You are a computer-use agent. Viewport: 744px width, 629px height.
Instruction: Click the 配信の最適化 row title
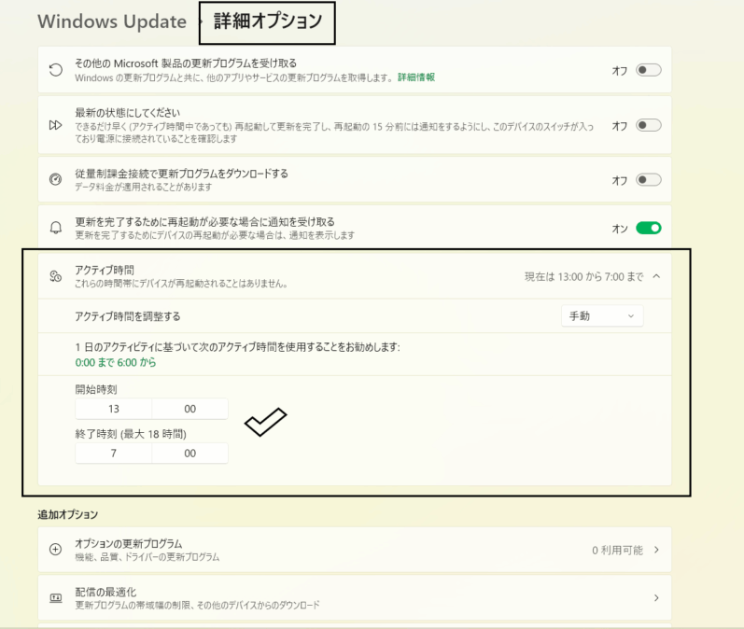(105, 592)
